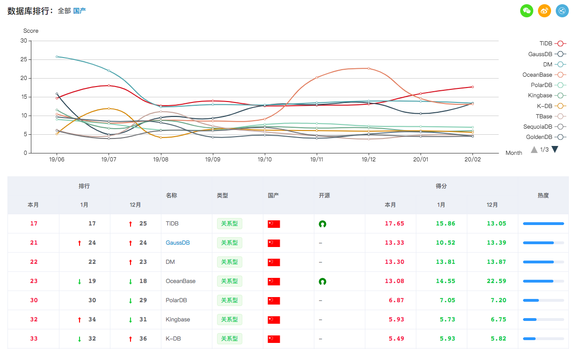Click TiDB's open source icon in table
Screen dimensions: 581x349
pyautogui.click(x=322, y=224)
